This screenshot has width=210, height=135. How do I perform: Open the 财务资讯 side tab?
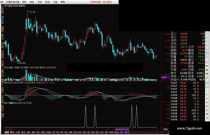2,54
